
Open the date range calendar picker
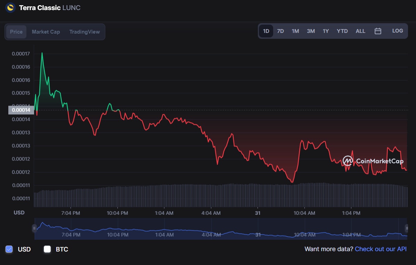coord(378,31)
